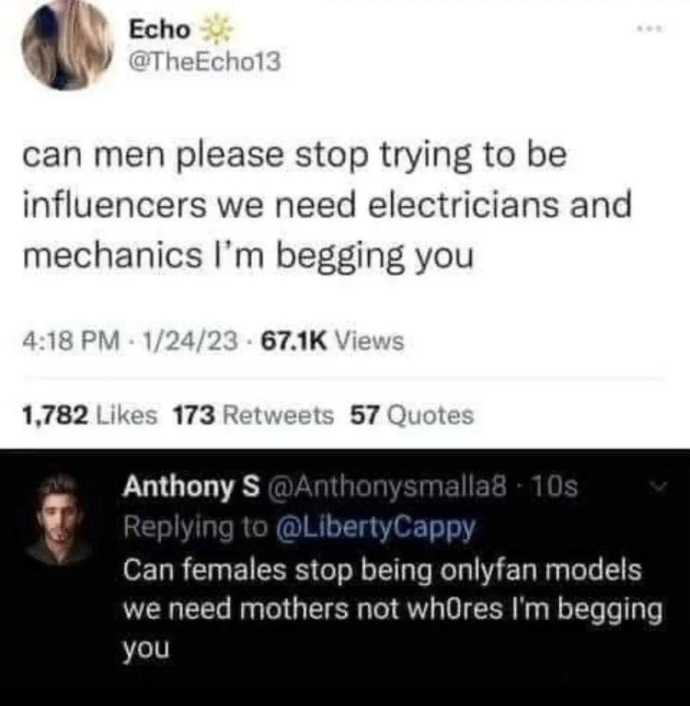View the 1,782 Likes list

pyautogui.click(x=90, y=414)
